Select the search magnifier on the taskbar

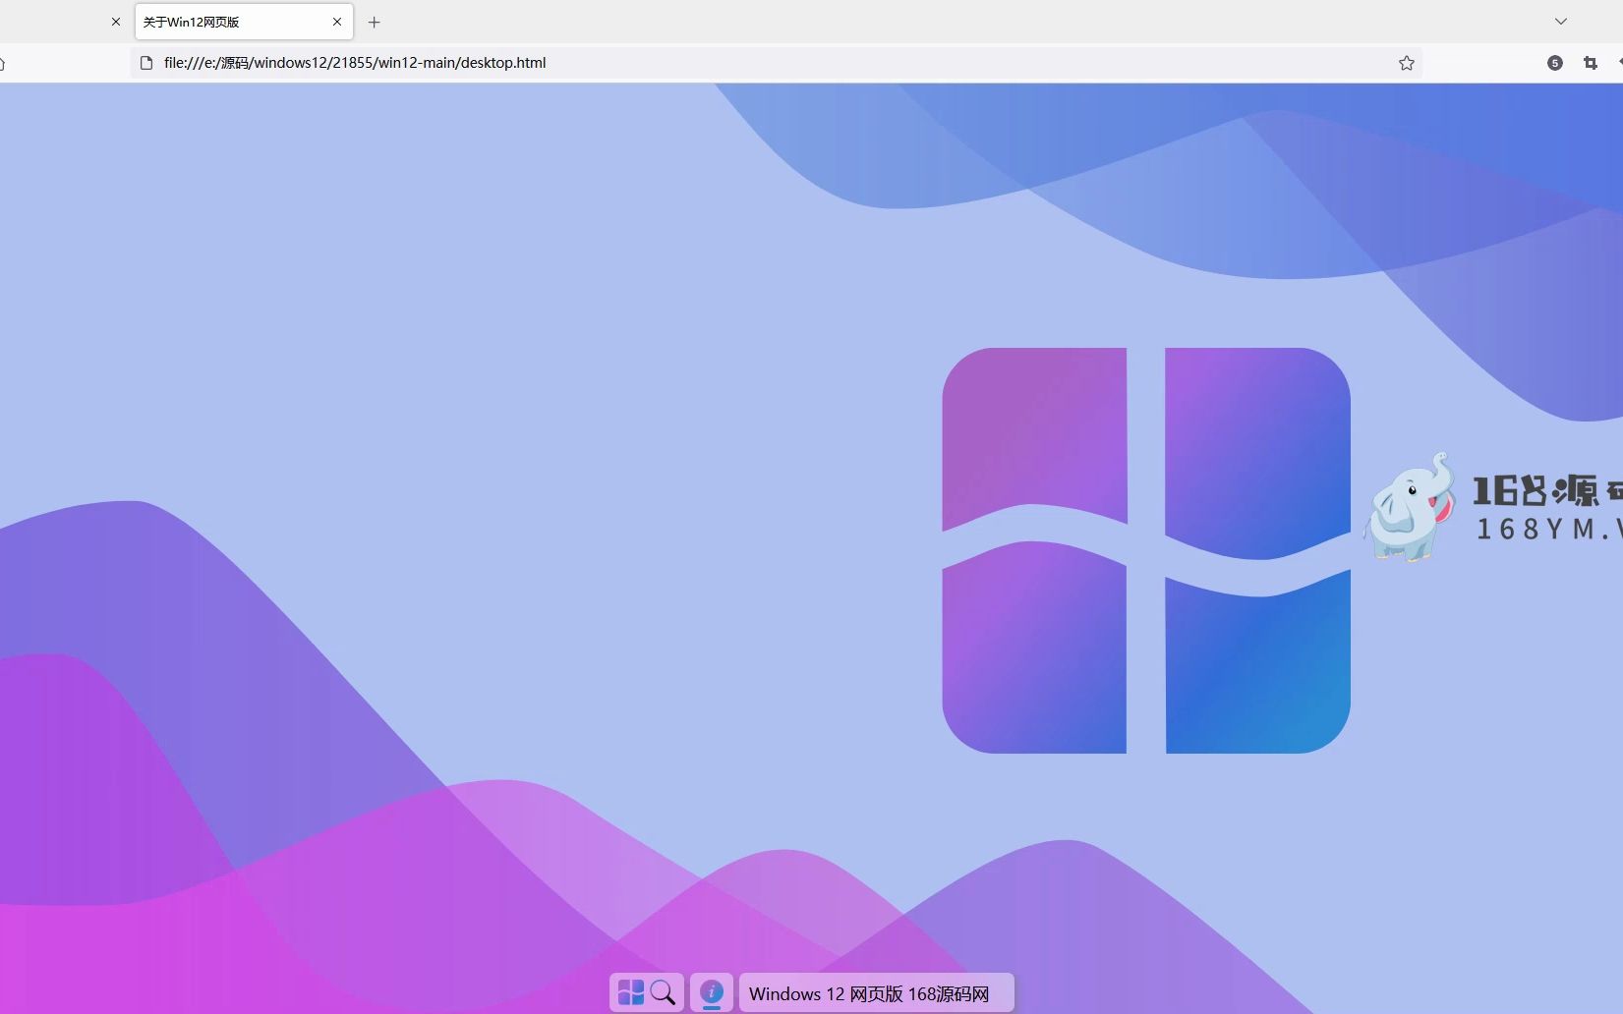point(665,992)
